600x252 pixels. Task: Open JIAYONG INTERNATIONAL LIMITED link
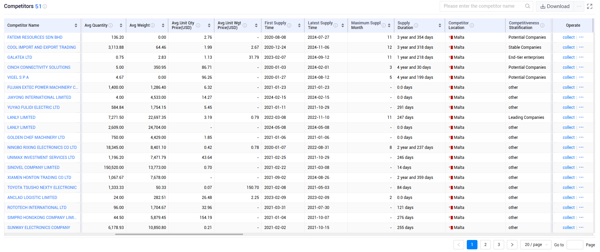39,97
